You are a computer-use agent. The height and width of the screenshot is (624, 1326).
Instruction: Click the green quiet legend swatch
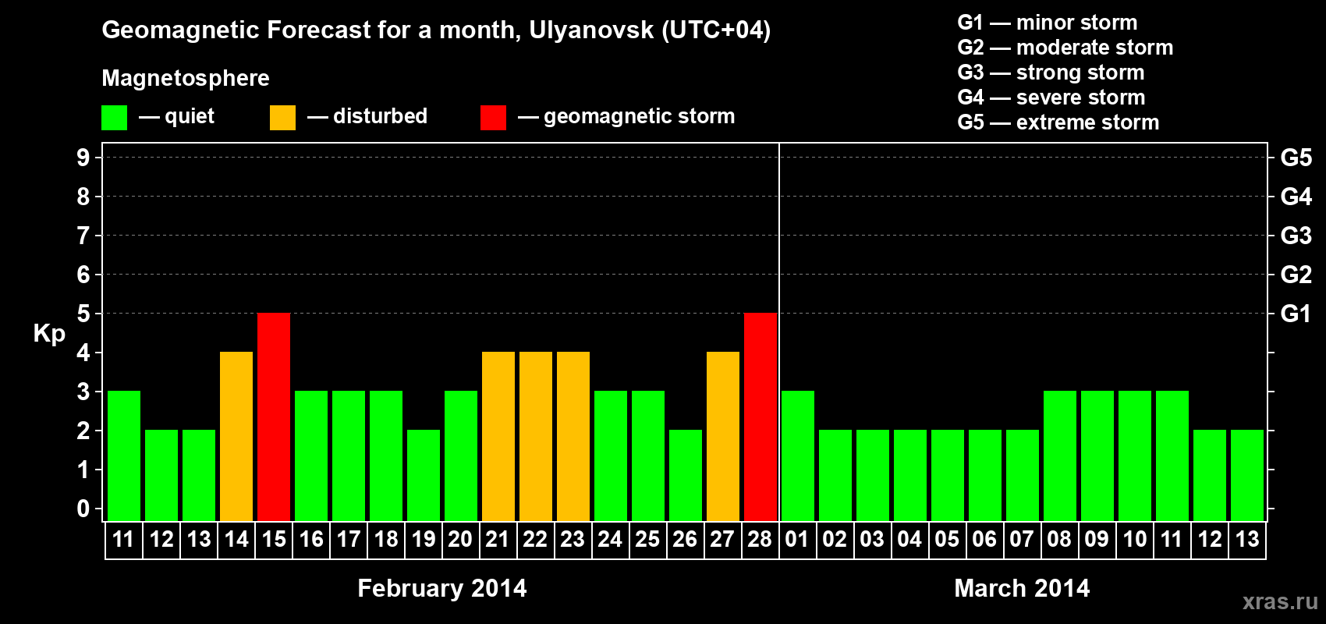(114, 118)
